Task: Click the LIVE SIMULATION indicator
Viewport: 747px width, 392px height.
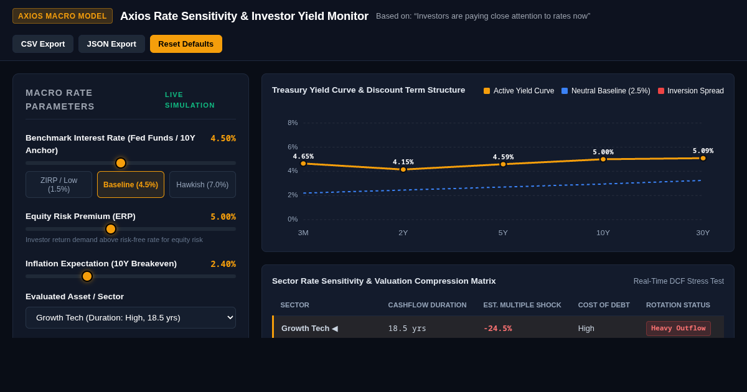Action: 190,100
